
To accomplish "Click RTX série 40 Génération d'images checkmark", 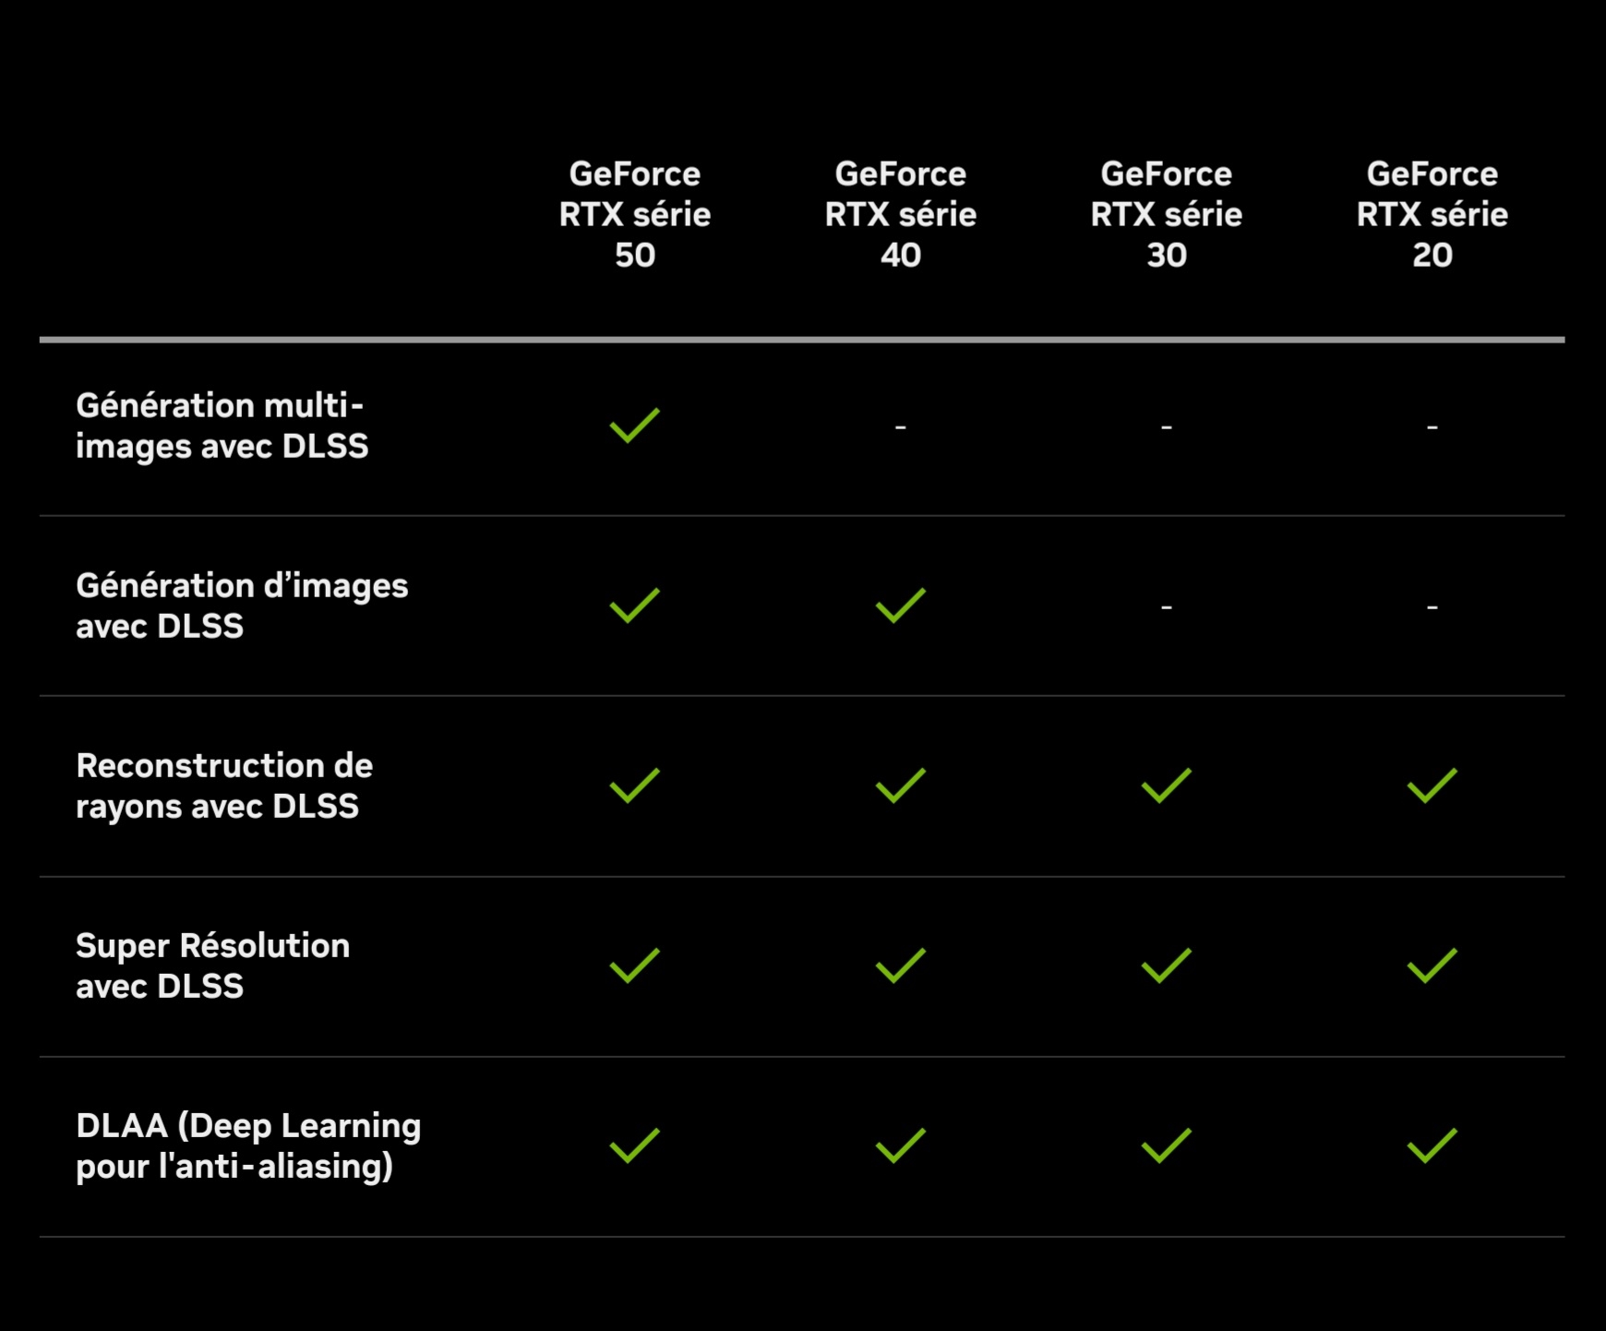I will pyautogui.click(x=901, y=606).
